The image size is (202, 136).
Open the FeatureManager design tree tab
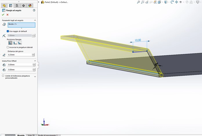click(4, 5)
